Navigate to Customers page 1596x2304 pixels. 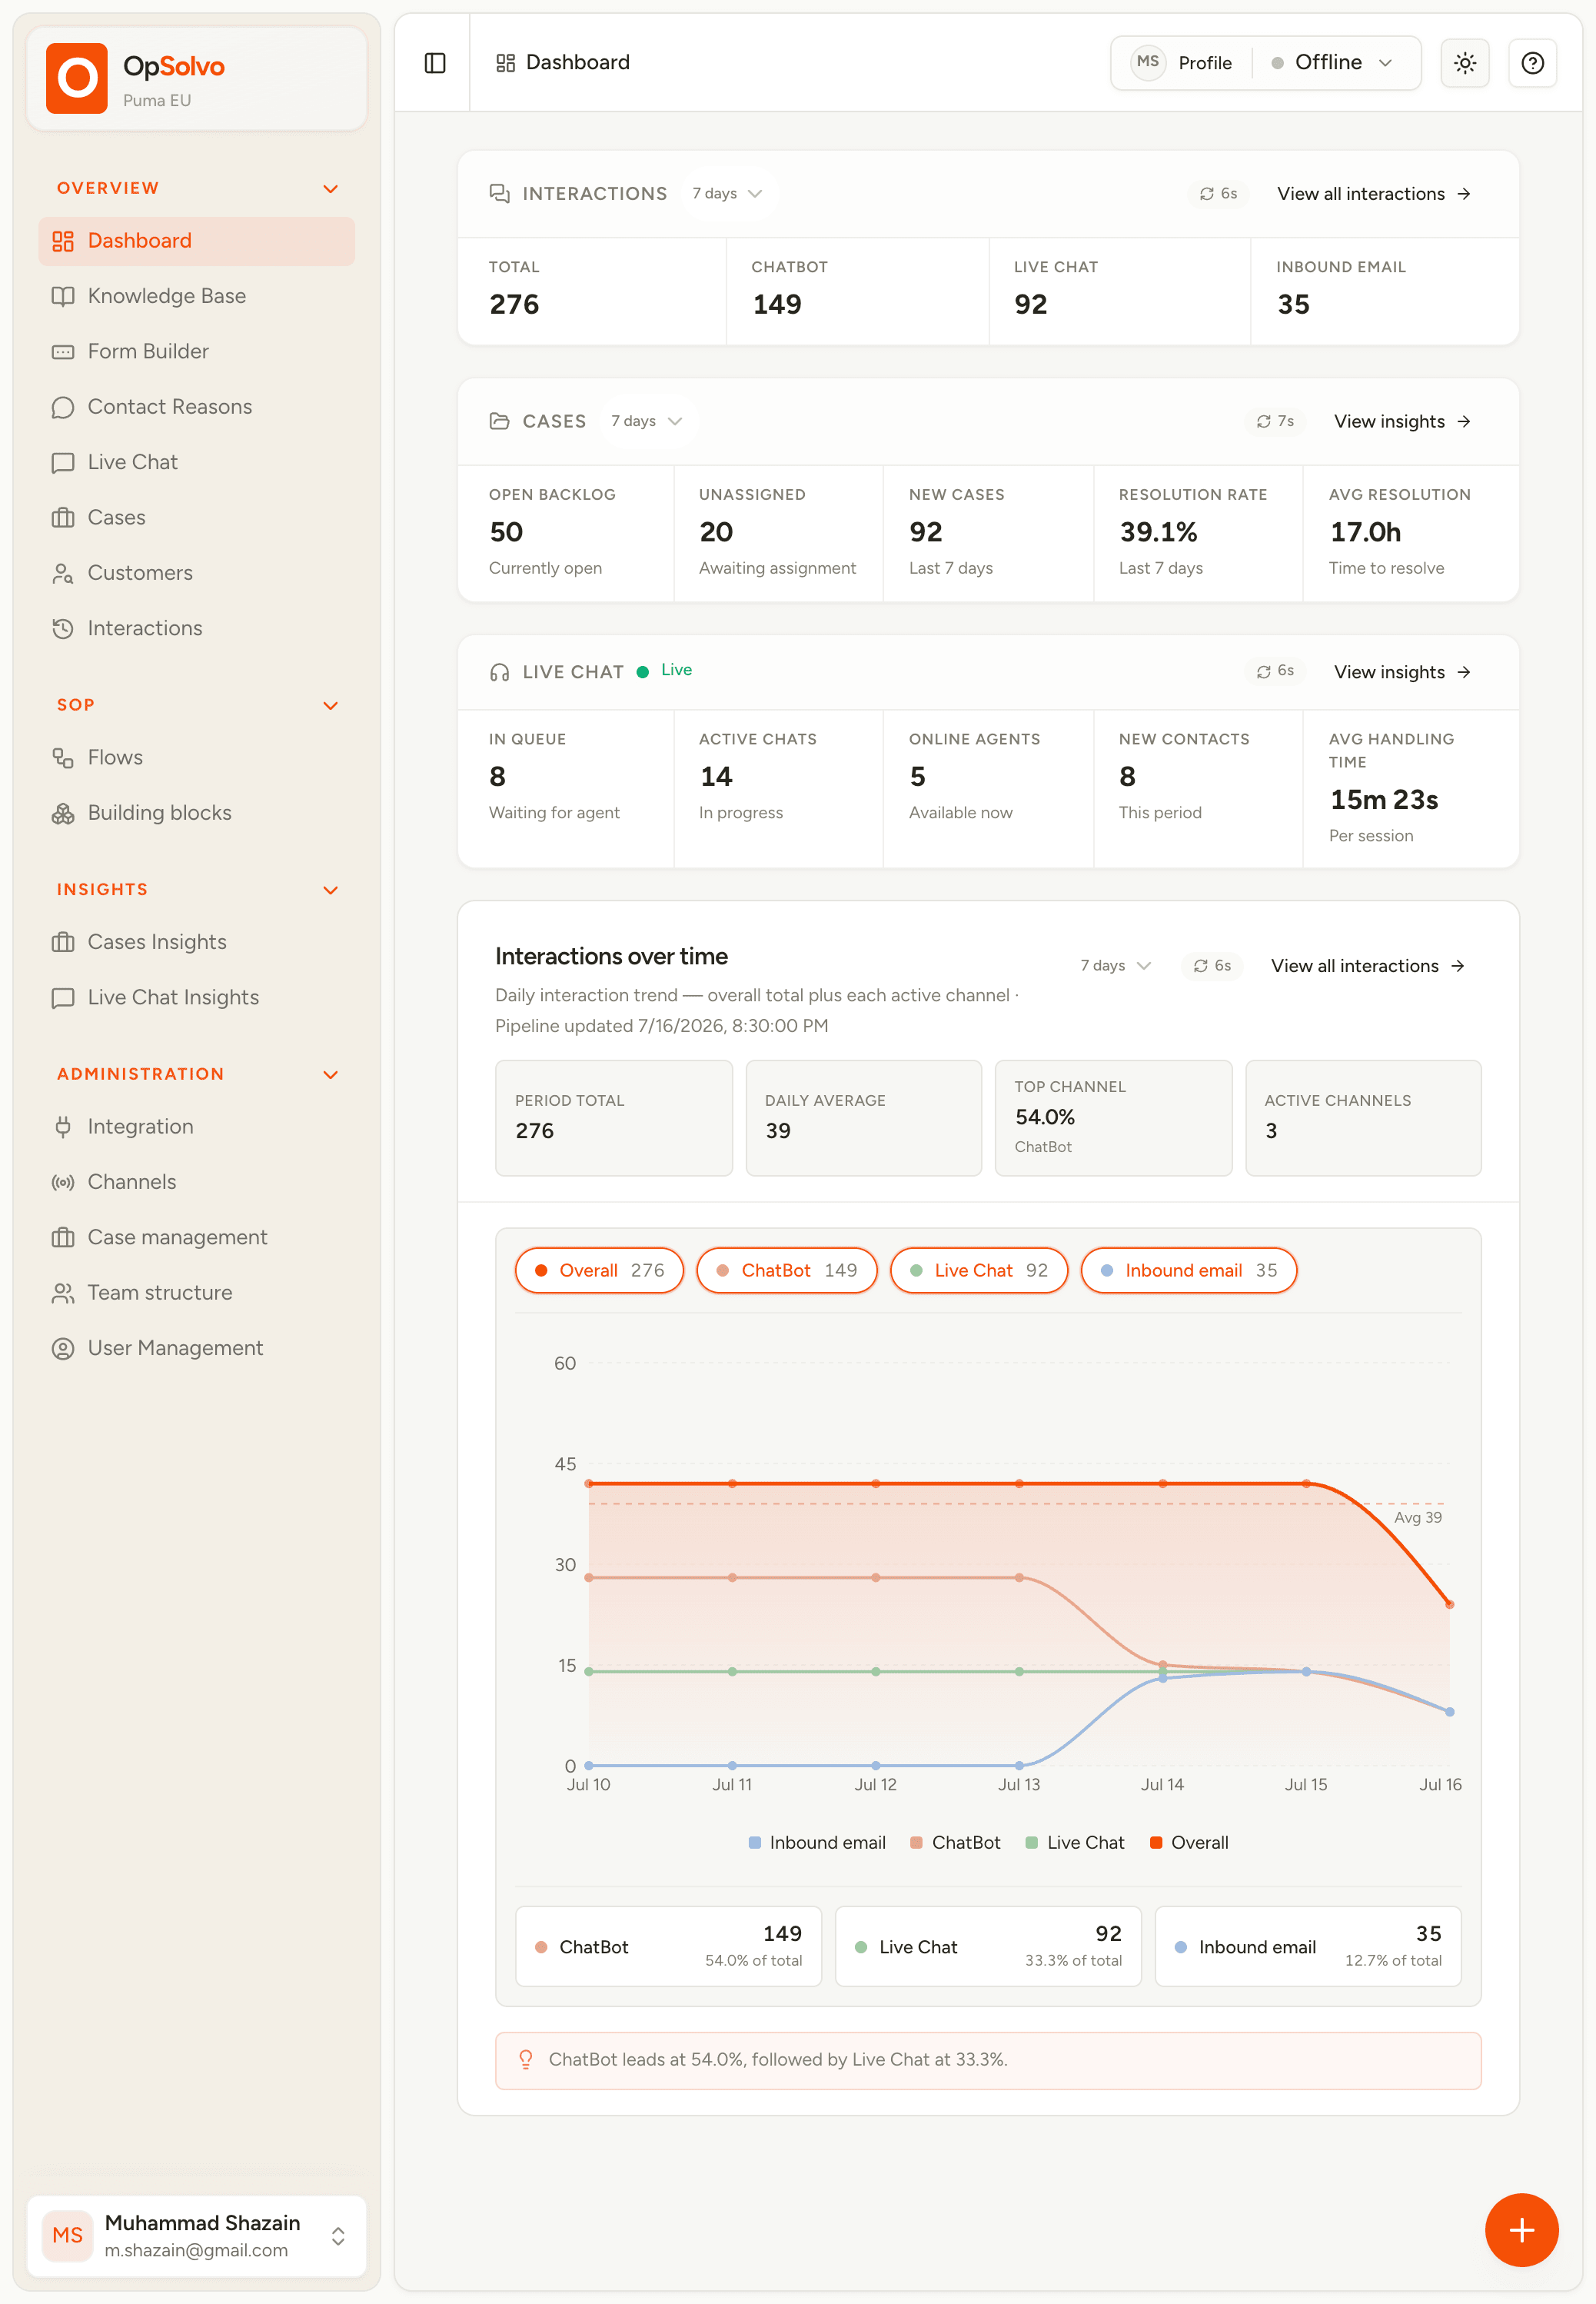pos(197,573)
